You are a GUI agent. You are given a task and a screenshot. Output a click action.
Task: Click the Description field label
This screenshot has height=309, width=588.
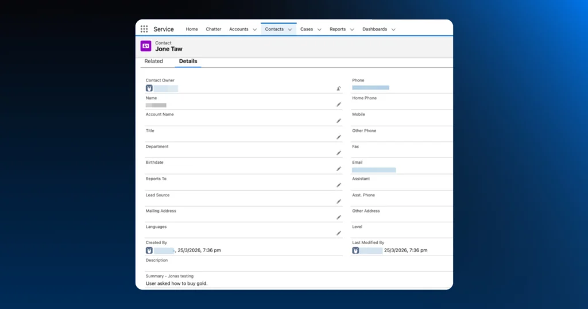(x=157, y=260)
